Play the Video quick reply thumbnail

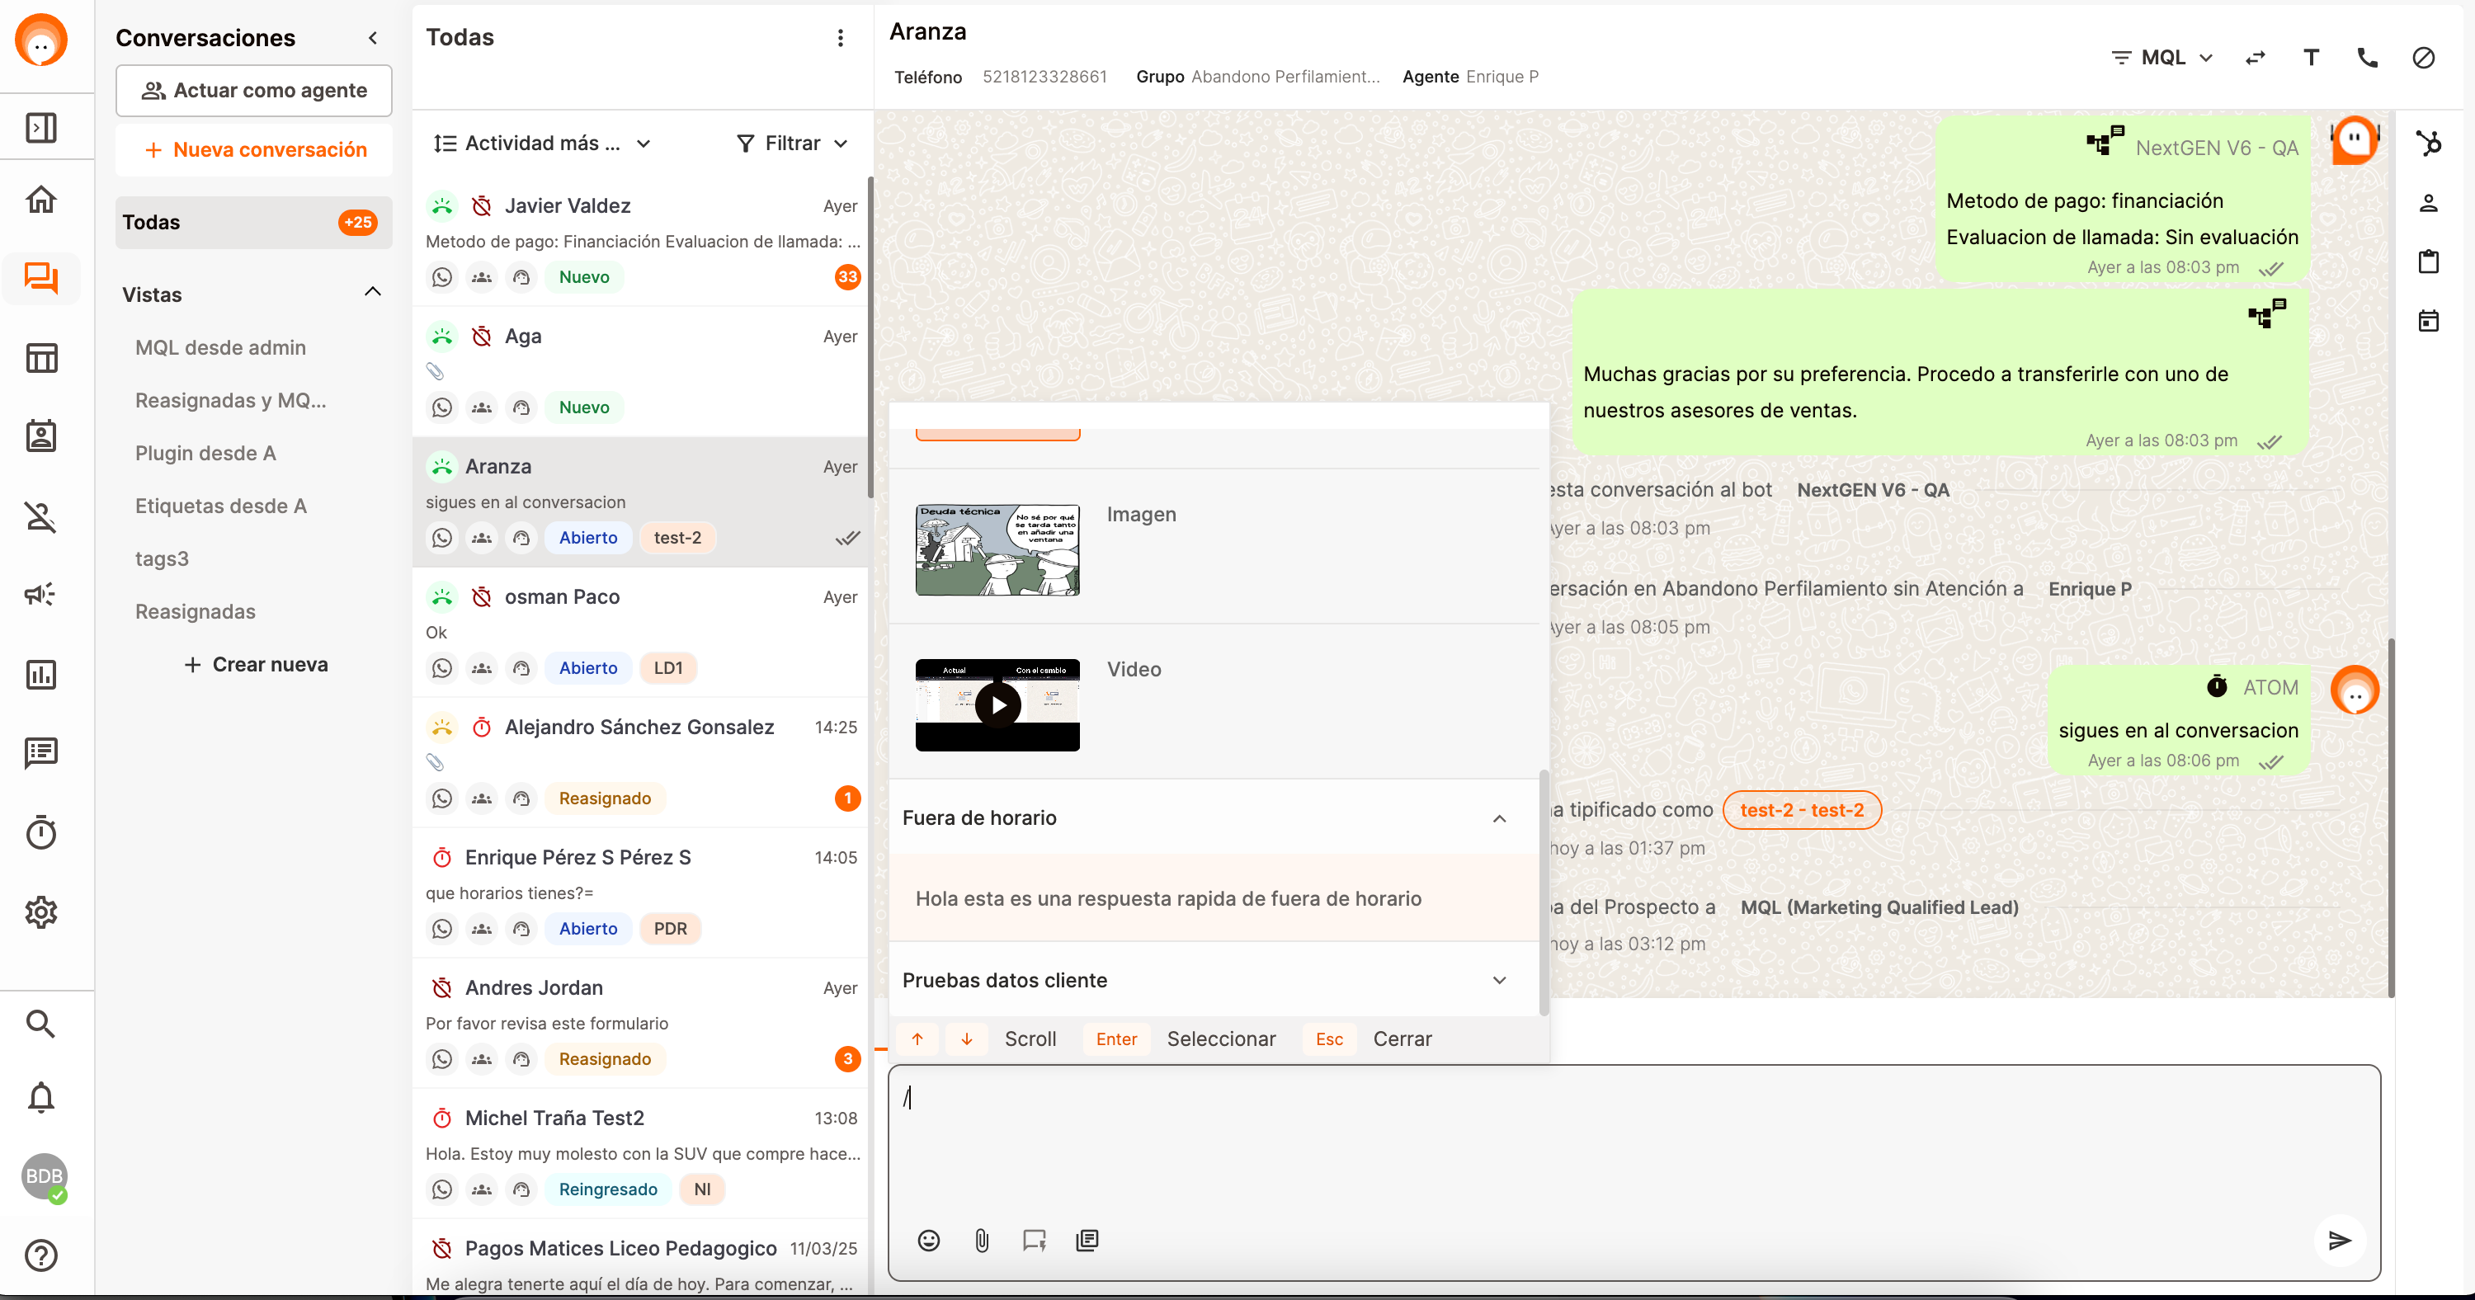coord(997,705)
